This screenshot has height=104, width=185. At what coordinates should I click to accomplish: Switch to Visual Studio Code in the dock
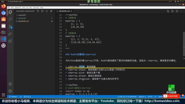3,39
